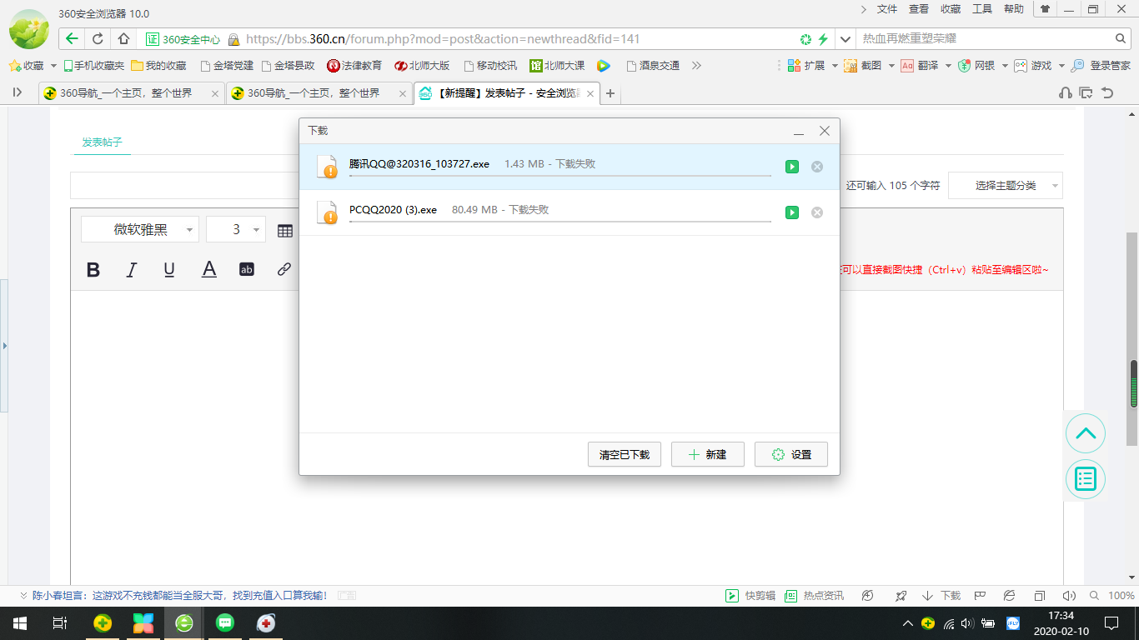Delete the PCQQ2020 (3).exe download entry
The height and width of the screenshot is (640, 1139).
point(817,212)
